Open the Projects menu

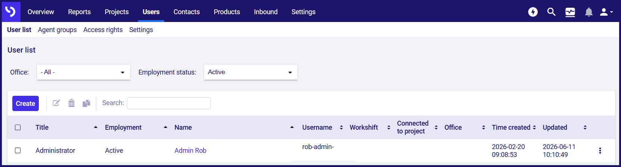tap(116, 12)
